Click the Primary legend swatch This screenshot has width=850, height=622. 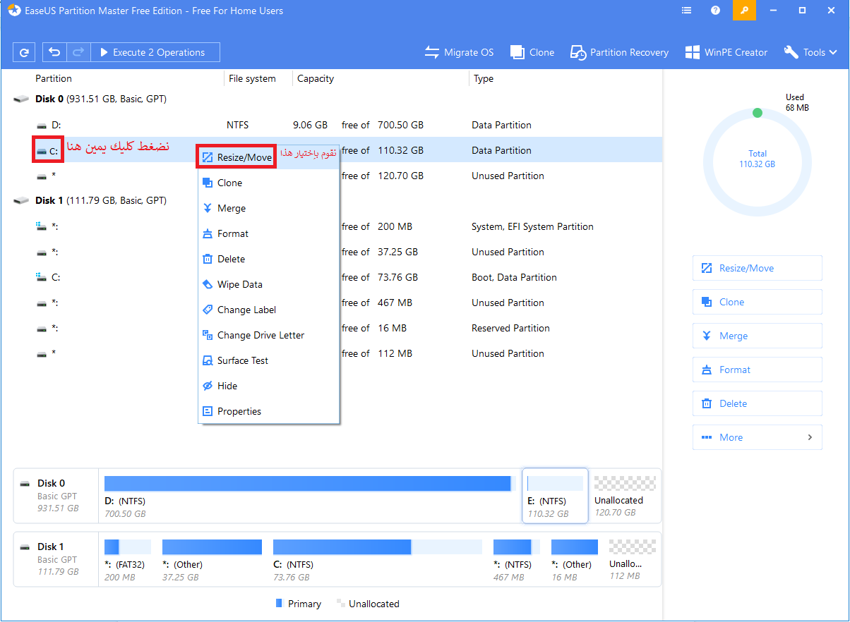point(279,604)
